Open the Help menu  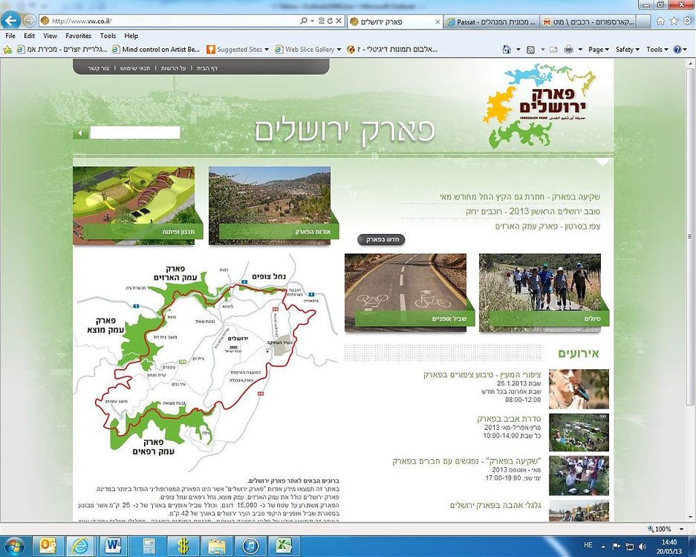pos(131,36)
